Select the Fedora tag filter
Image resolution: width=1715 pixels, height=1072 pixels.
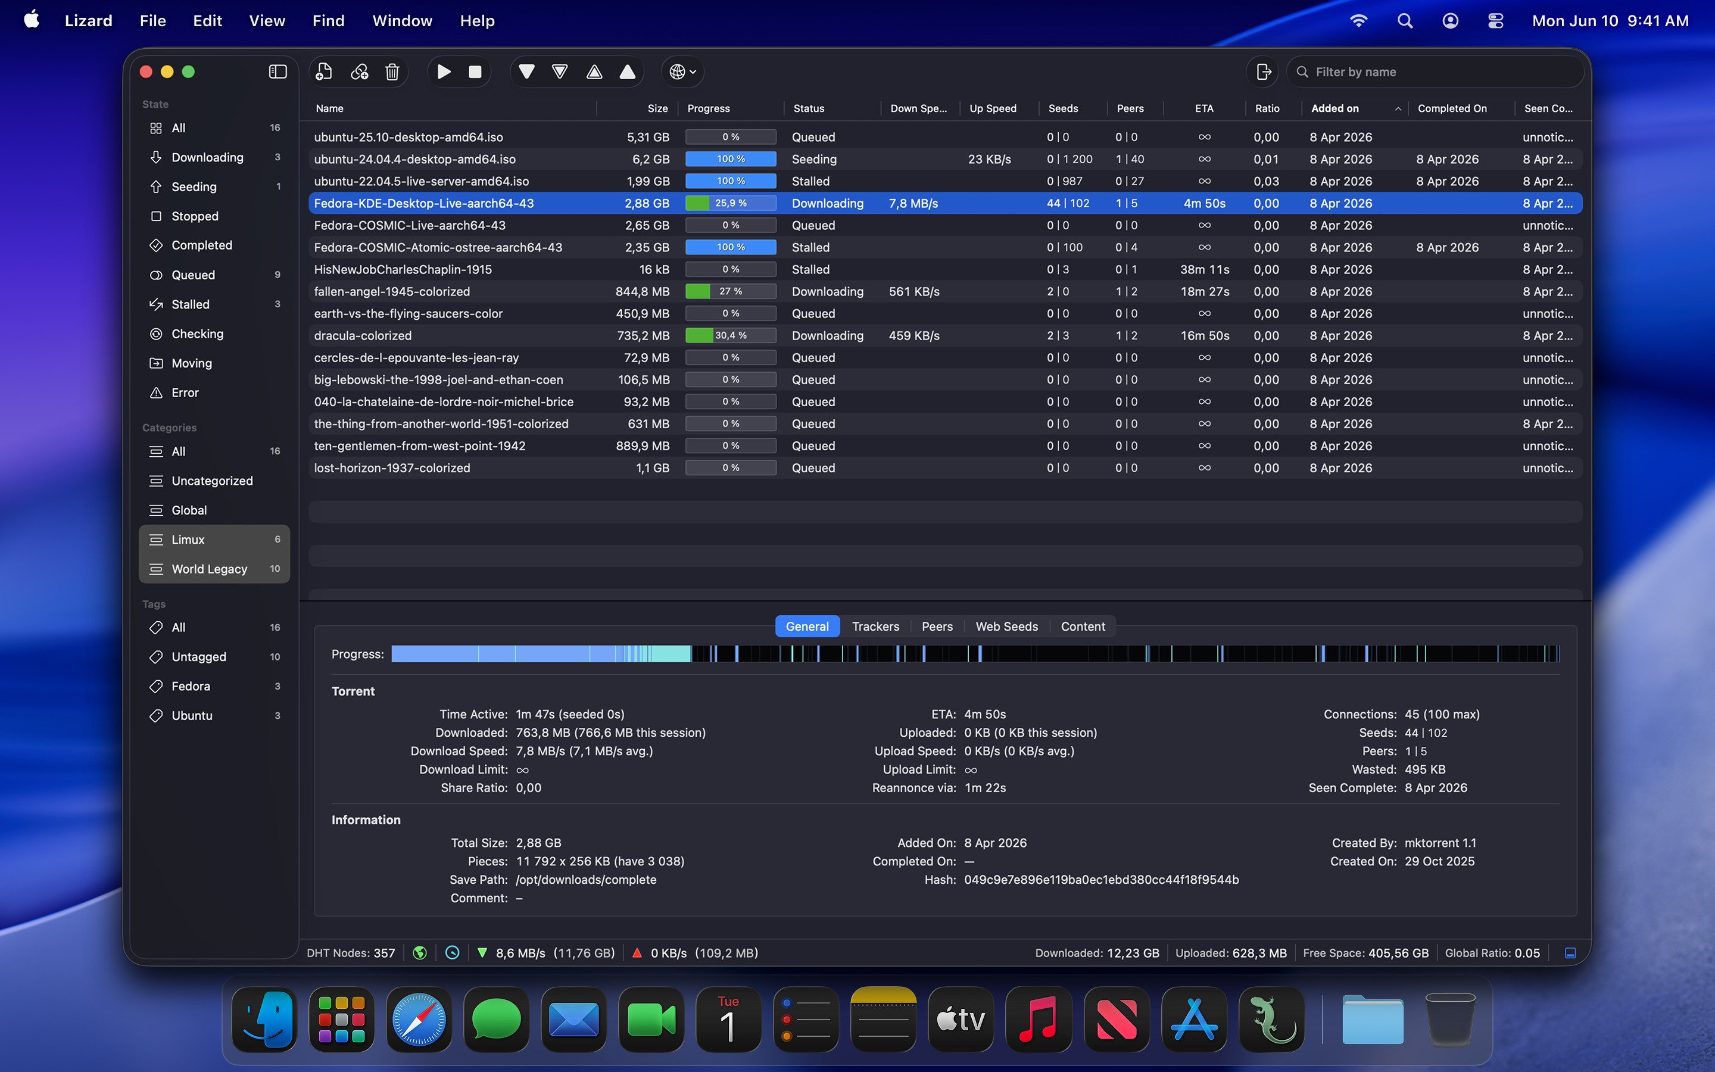click(214, 686)
